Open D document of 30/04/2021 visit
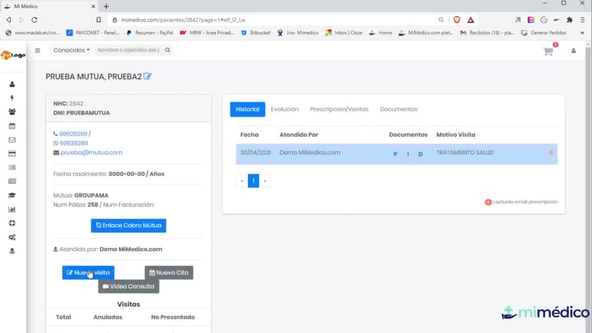The height and width of the screenshot is (333, 592). pyautogui.click(x=420, y=154)
